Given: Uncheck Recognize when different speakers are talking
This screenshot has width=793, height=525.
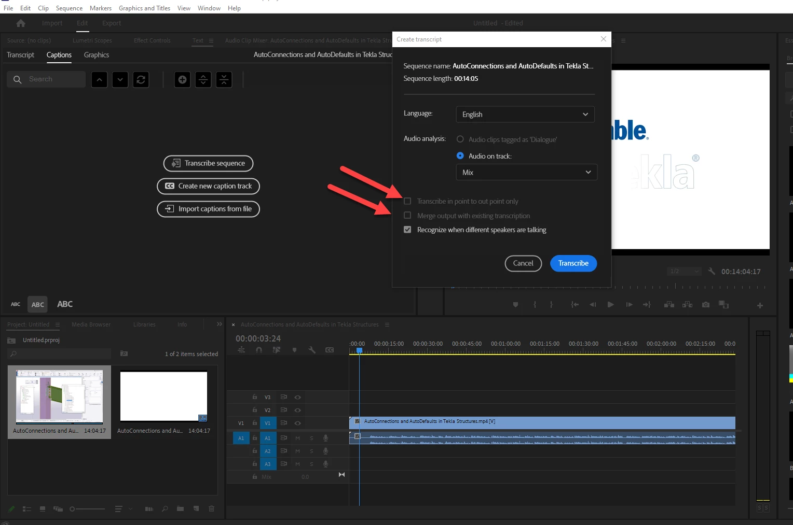Looking at the screenshot, I should pos(407,230).
